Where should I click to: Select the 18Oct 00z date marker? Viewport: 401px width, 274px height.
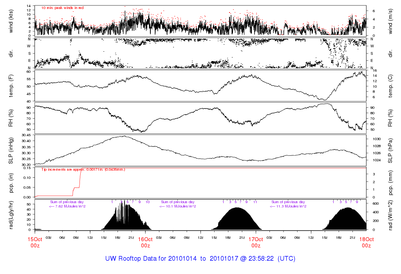coord(366,242)
